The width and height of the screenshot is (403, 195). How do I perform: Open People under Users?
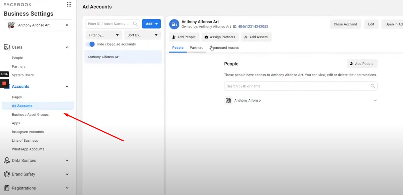(17, 58)
